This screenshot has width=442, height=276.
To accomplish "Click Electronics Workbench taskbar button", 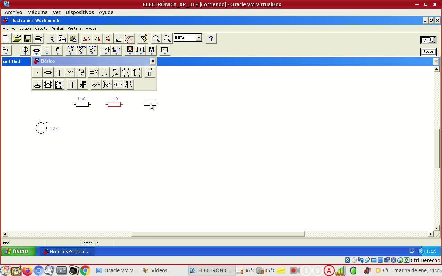I will (67, 252).
